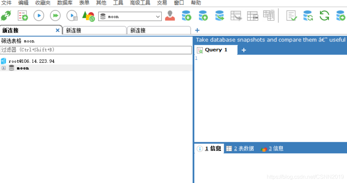Click the execute all queries icon
347x183 pixels.
coord(55,16)
